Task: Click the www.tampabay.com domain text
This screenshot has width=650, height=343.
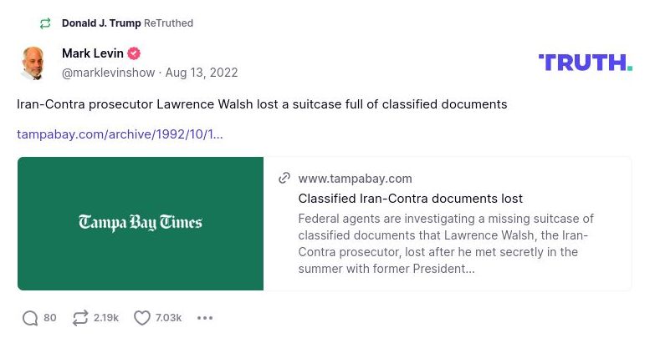Action: pyautogui.click(x=355, y=179)
